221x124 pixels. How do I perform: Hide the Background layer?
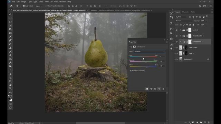click(176, 59)
